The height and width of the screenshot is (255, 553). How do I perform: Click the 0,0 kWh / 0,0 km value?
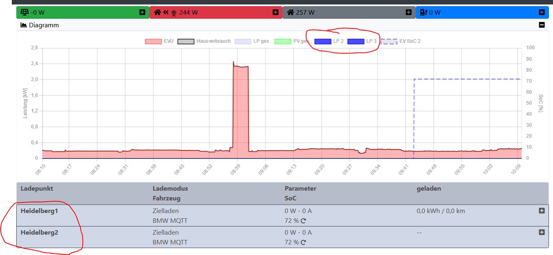[x=441, y=211]
